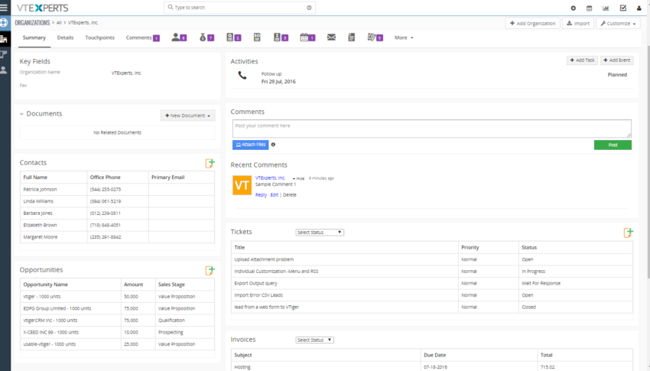The width and height of the screenshot is (650, 371).
Task: Switch to the Summary tab
Action: [x=34, y=37]
